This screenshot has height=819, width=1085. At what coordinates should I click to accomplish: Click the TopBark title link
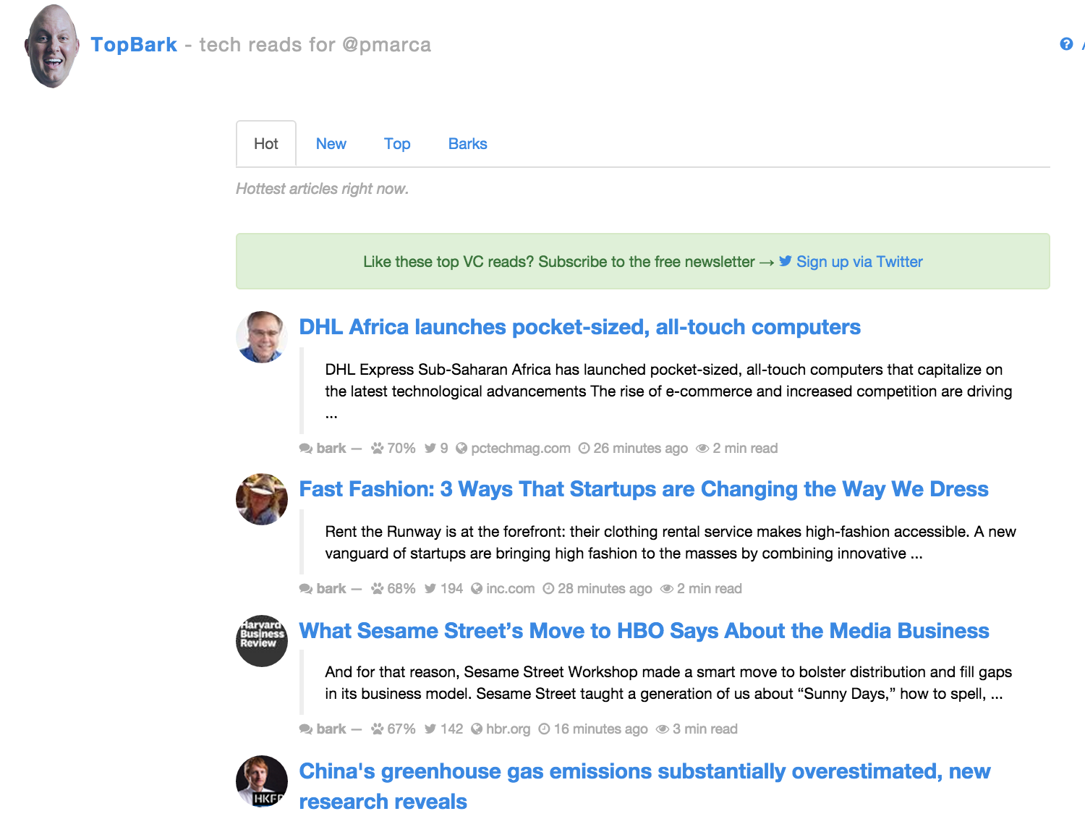point(134,45)
